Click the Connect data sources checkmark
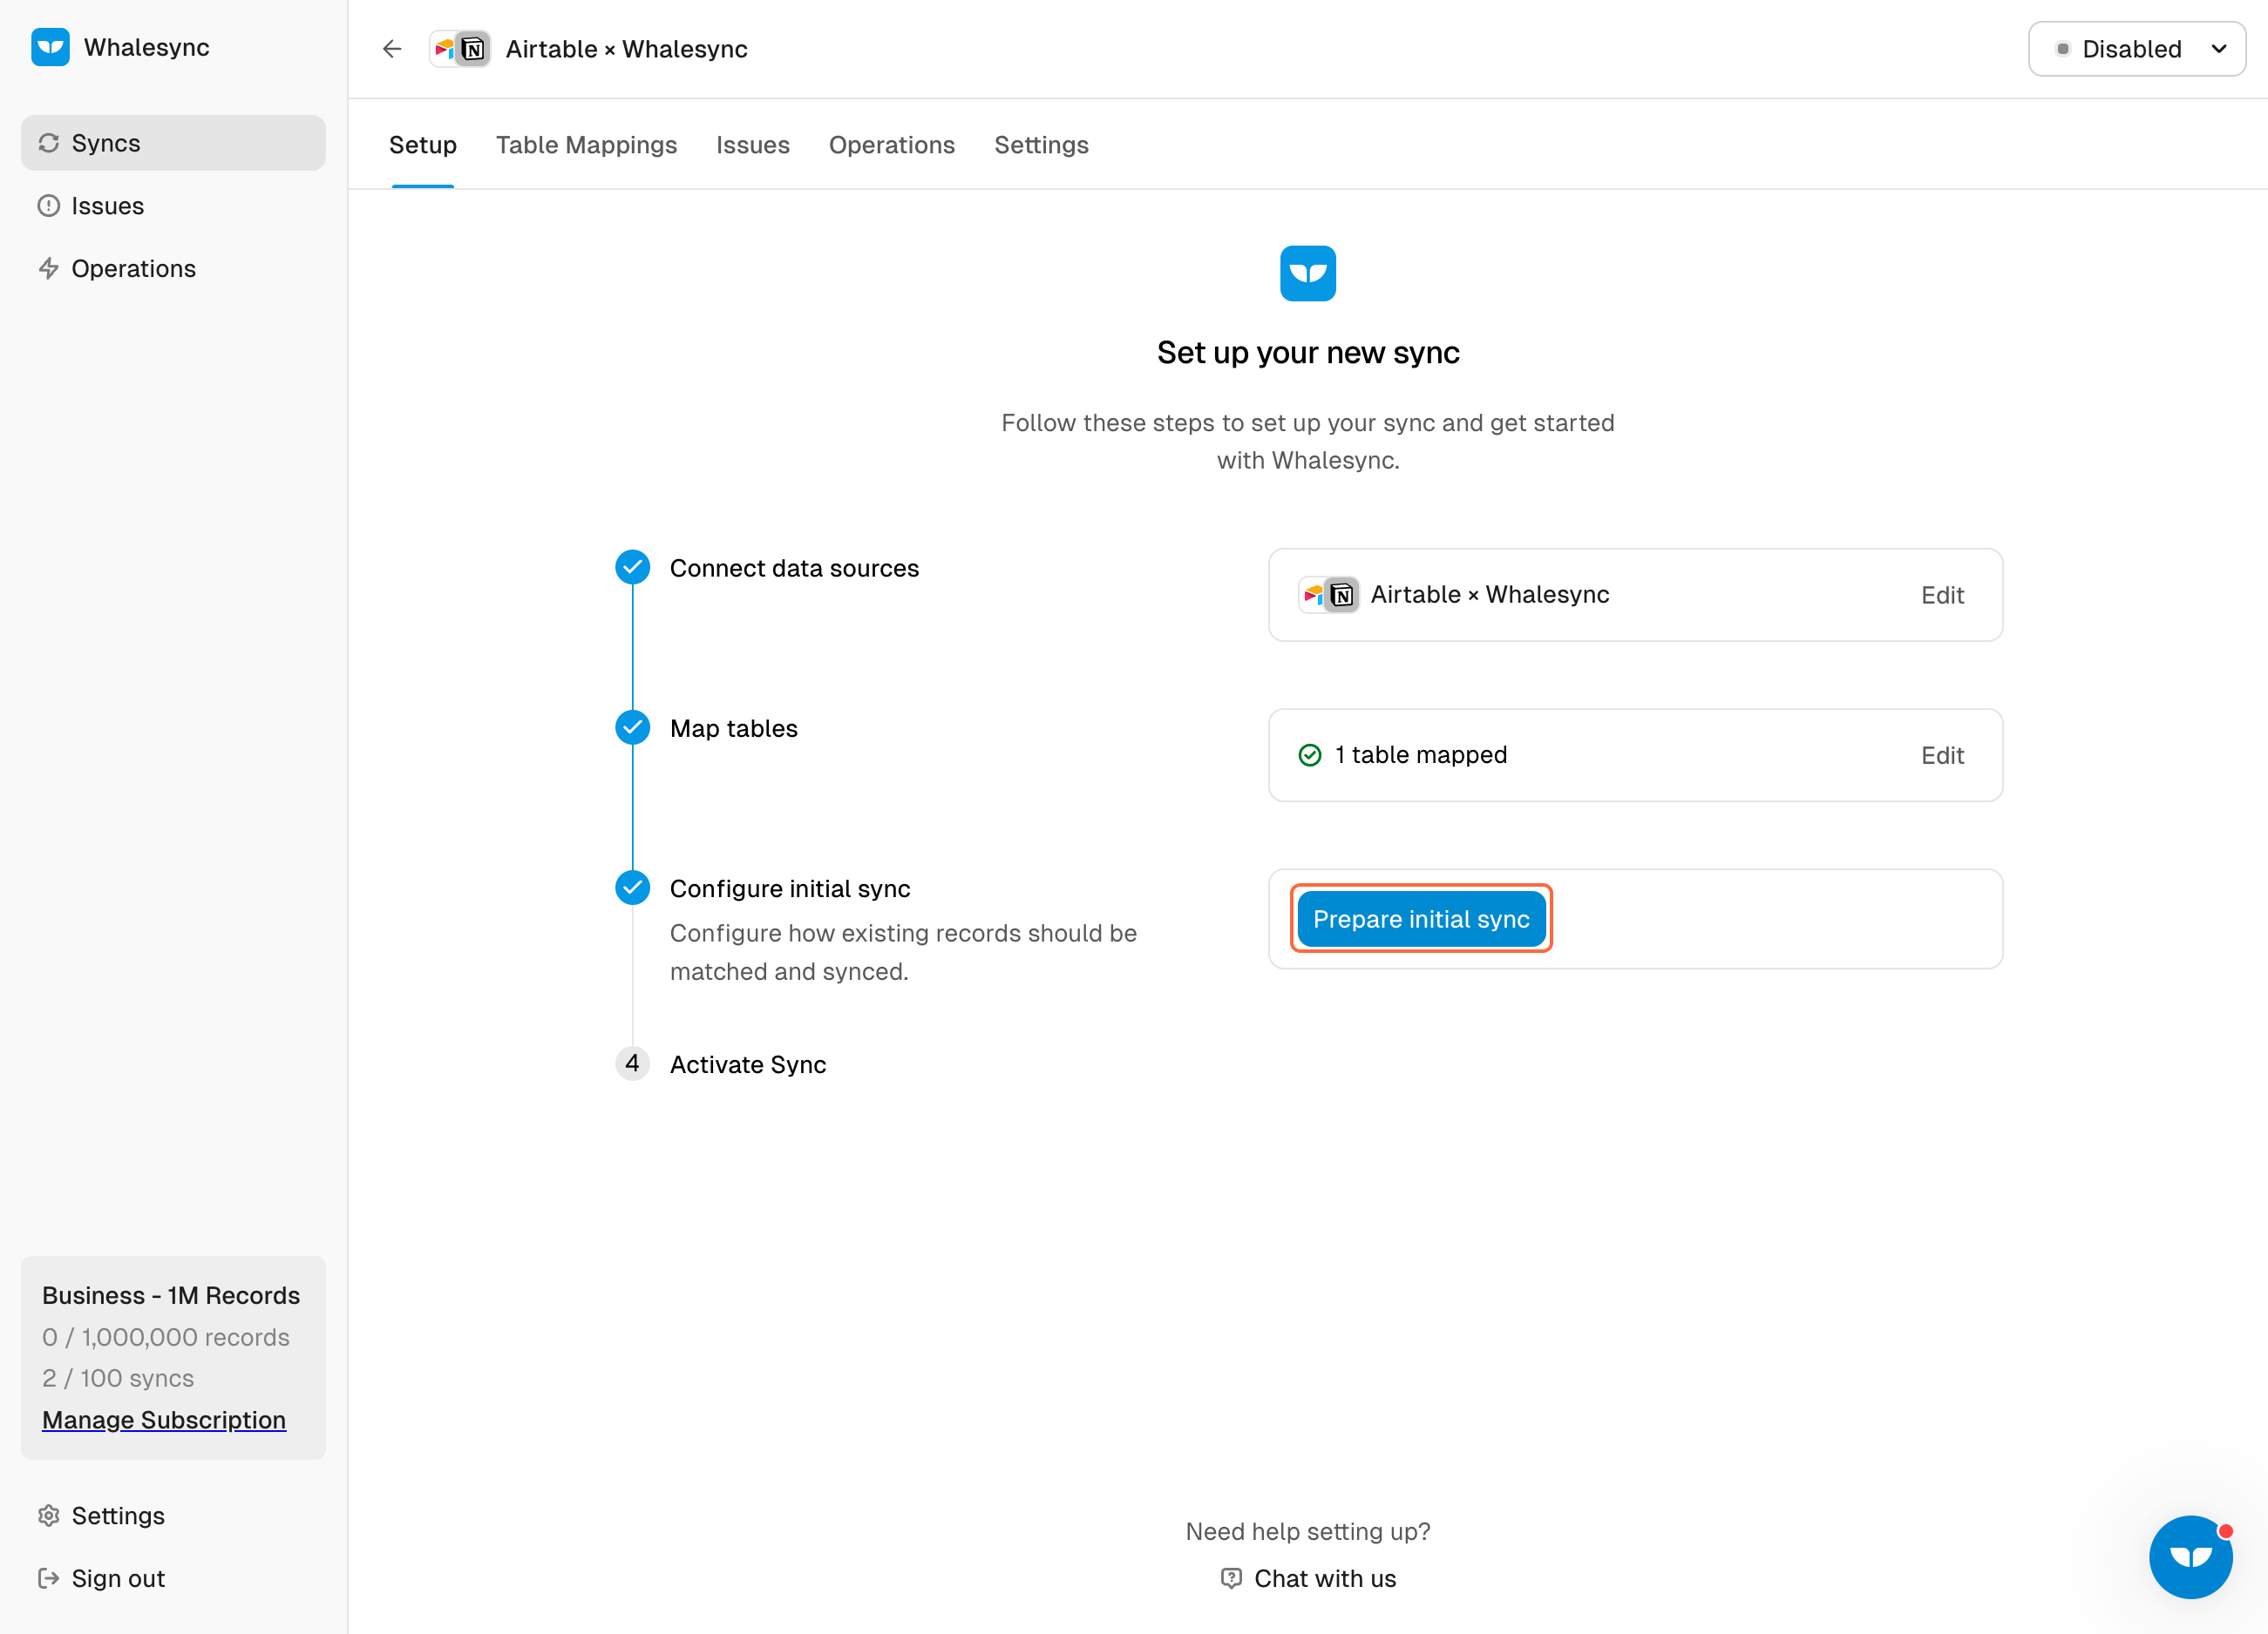 point(632,567)
